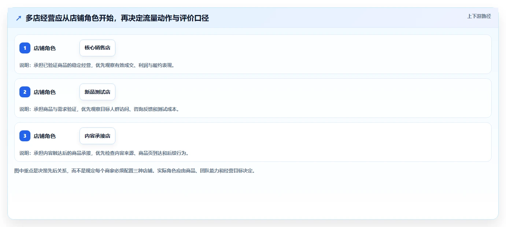This screenshot has width=506, height=227.
Task: Select the 内容承接店 button
Action: point(97,136)
